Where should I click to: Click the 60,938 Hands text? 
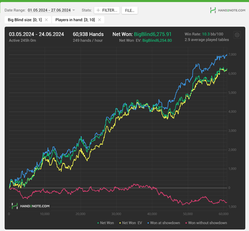(88, 34)
